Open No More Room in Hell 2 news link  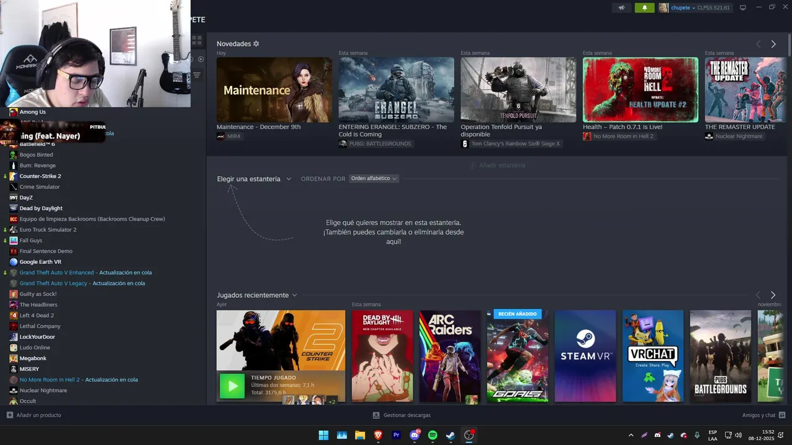(x=618, y=136)
